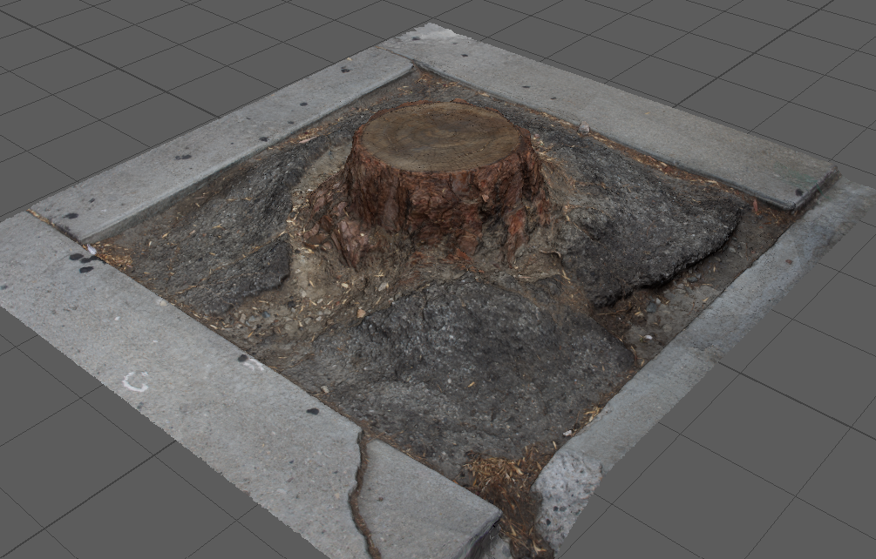The width and height of the screenshot is (876, 559).
Task: Select the back-left concrete curb segment
Action: [218, 139]
